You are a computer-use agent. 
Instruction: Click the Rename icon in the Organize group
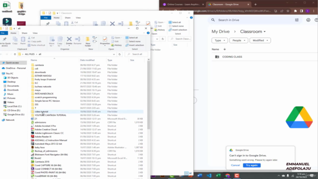(78, 40)
